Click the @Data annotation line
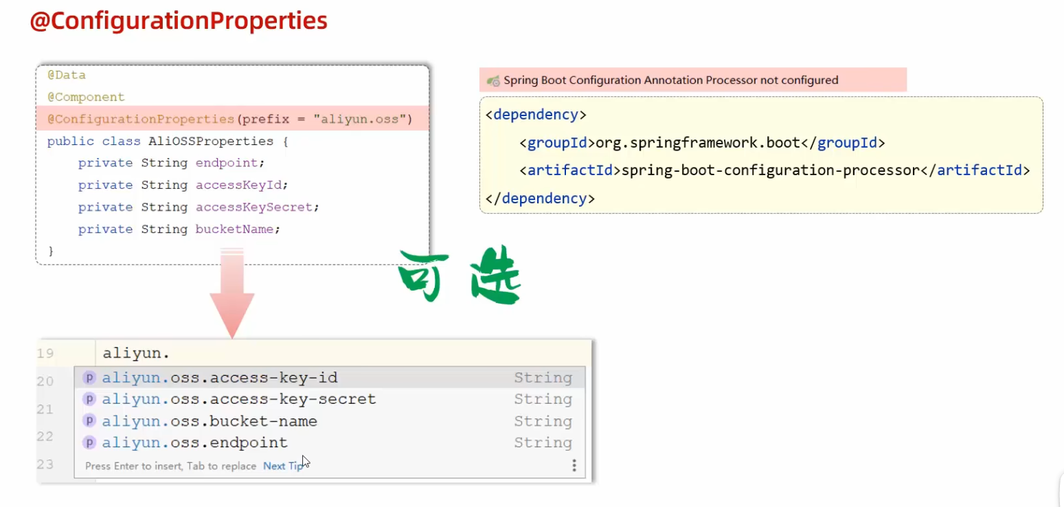Screen dimensions: 1064x507 67,75
